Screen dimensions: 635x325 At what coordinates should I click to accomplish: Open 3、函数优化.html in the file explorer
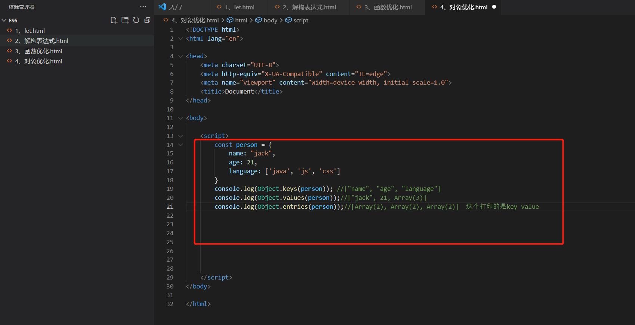[x=77, y=51]
